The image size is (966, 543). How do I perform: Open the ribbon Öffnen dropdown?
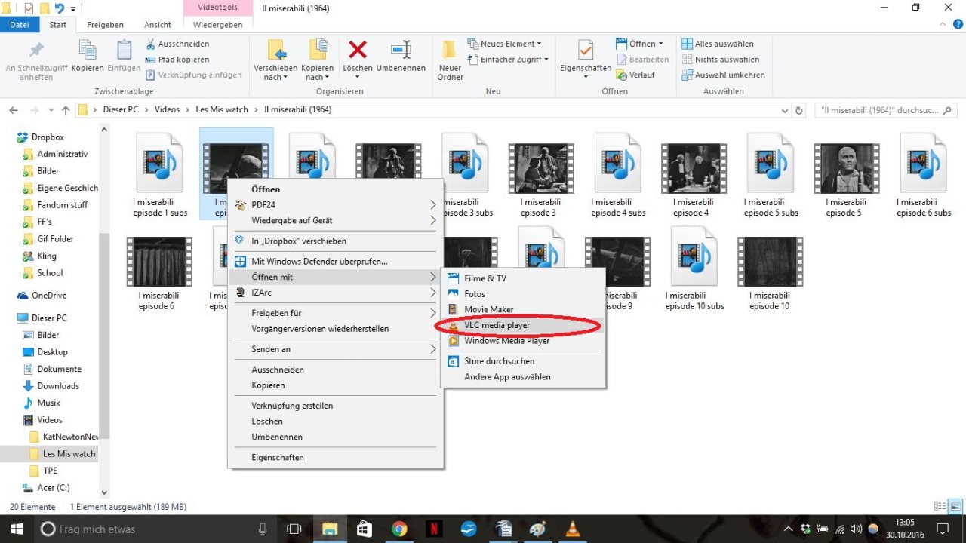pos(640,44)
